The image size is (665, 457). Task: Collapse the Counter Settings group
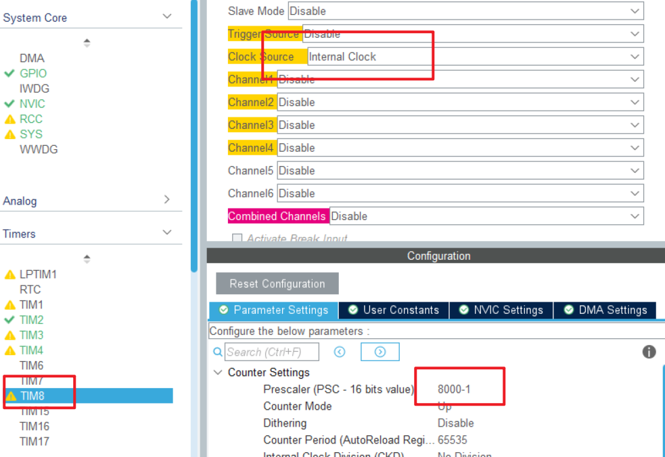pyautogui.click(x=218, y=373)
